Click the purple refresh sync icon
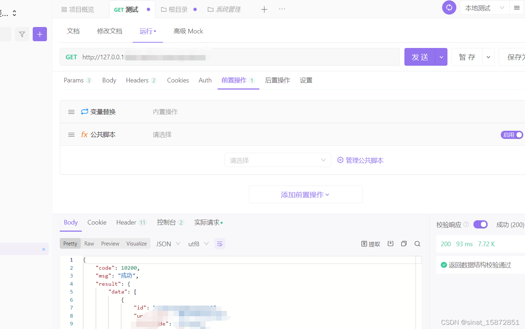525x329 pixels. [x=449, y=7]
